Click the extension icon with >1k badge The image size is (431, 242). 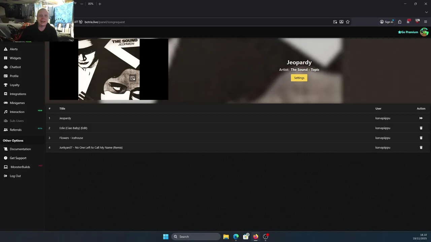click(417, 22)
